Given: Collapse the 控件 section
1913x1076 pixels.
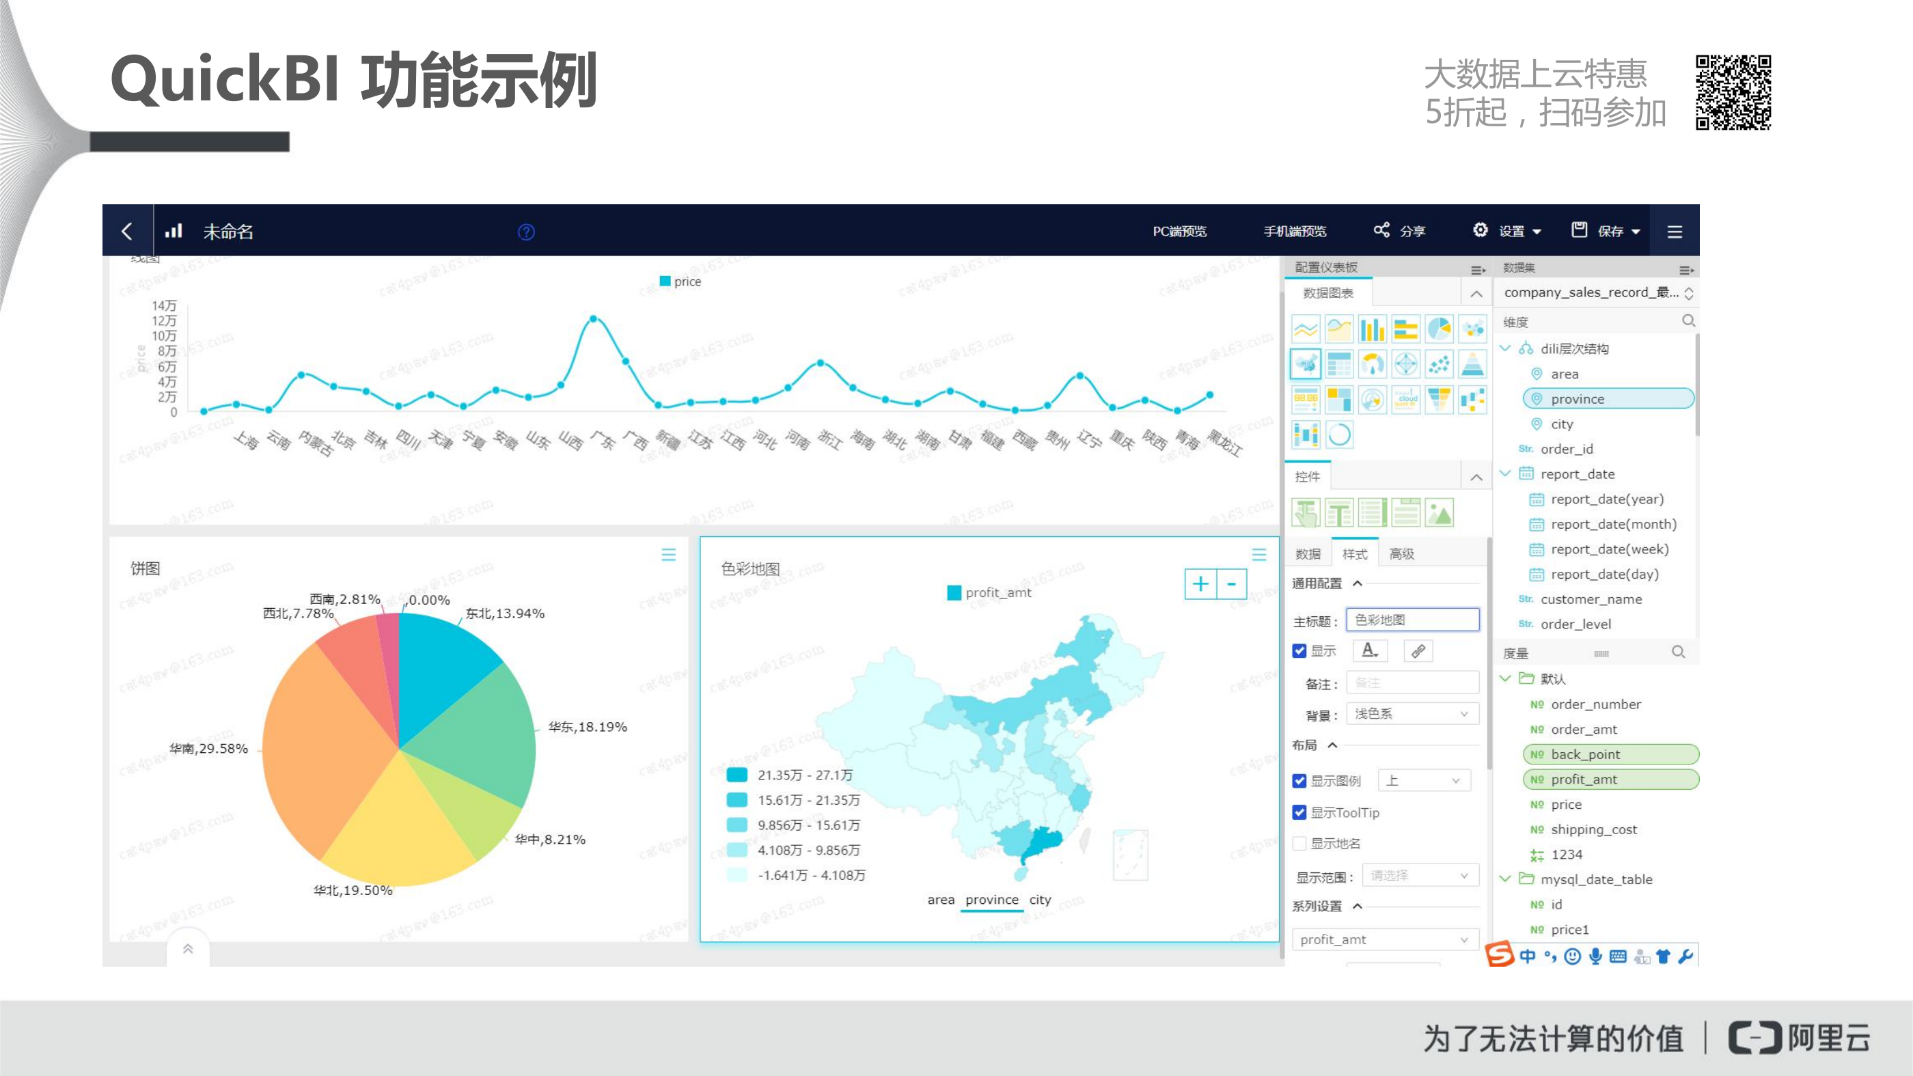Looking at the screenshot, I should (x=1476, y=478).
